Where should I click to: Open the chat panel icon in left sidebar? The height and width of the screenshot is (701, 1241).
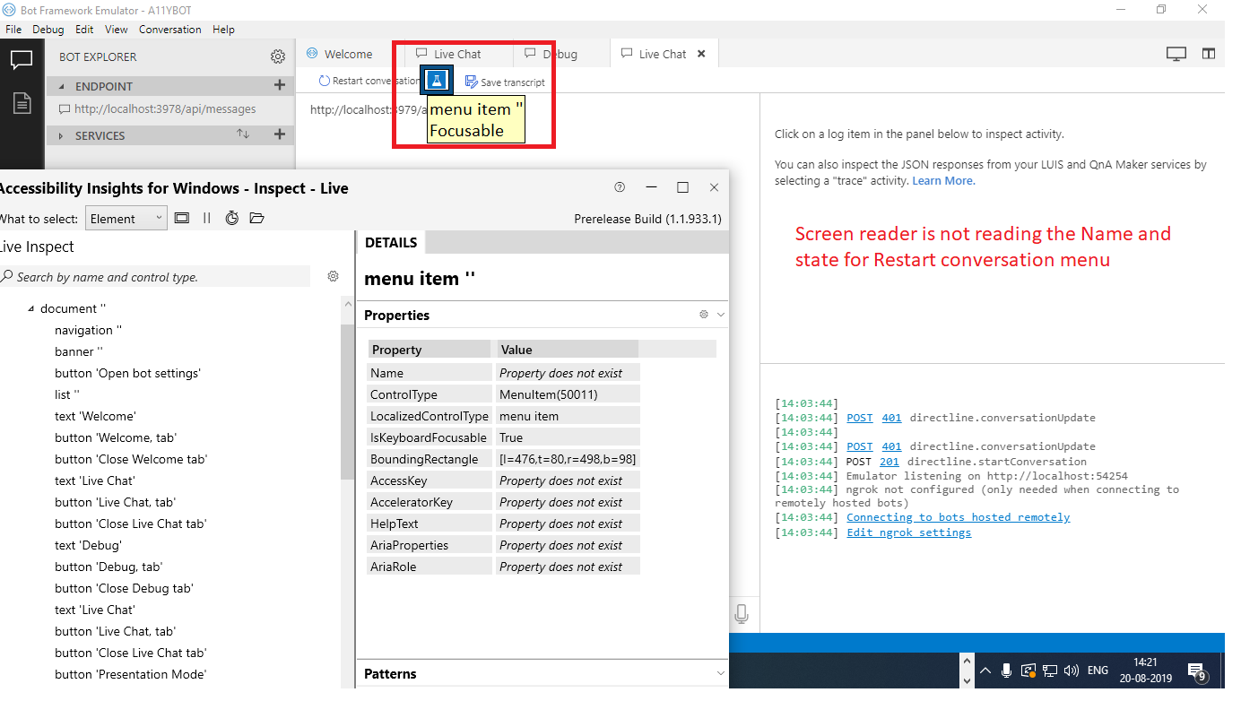[x=21, y=59]
